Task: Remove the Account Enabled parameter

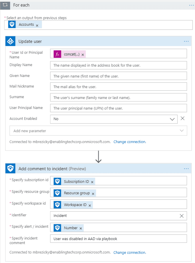Action: point(183,118)
